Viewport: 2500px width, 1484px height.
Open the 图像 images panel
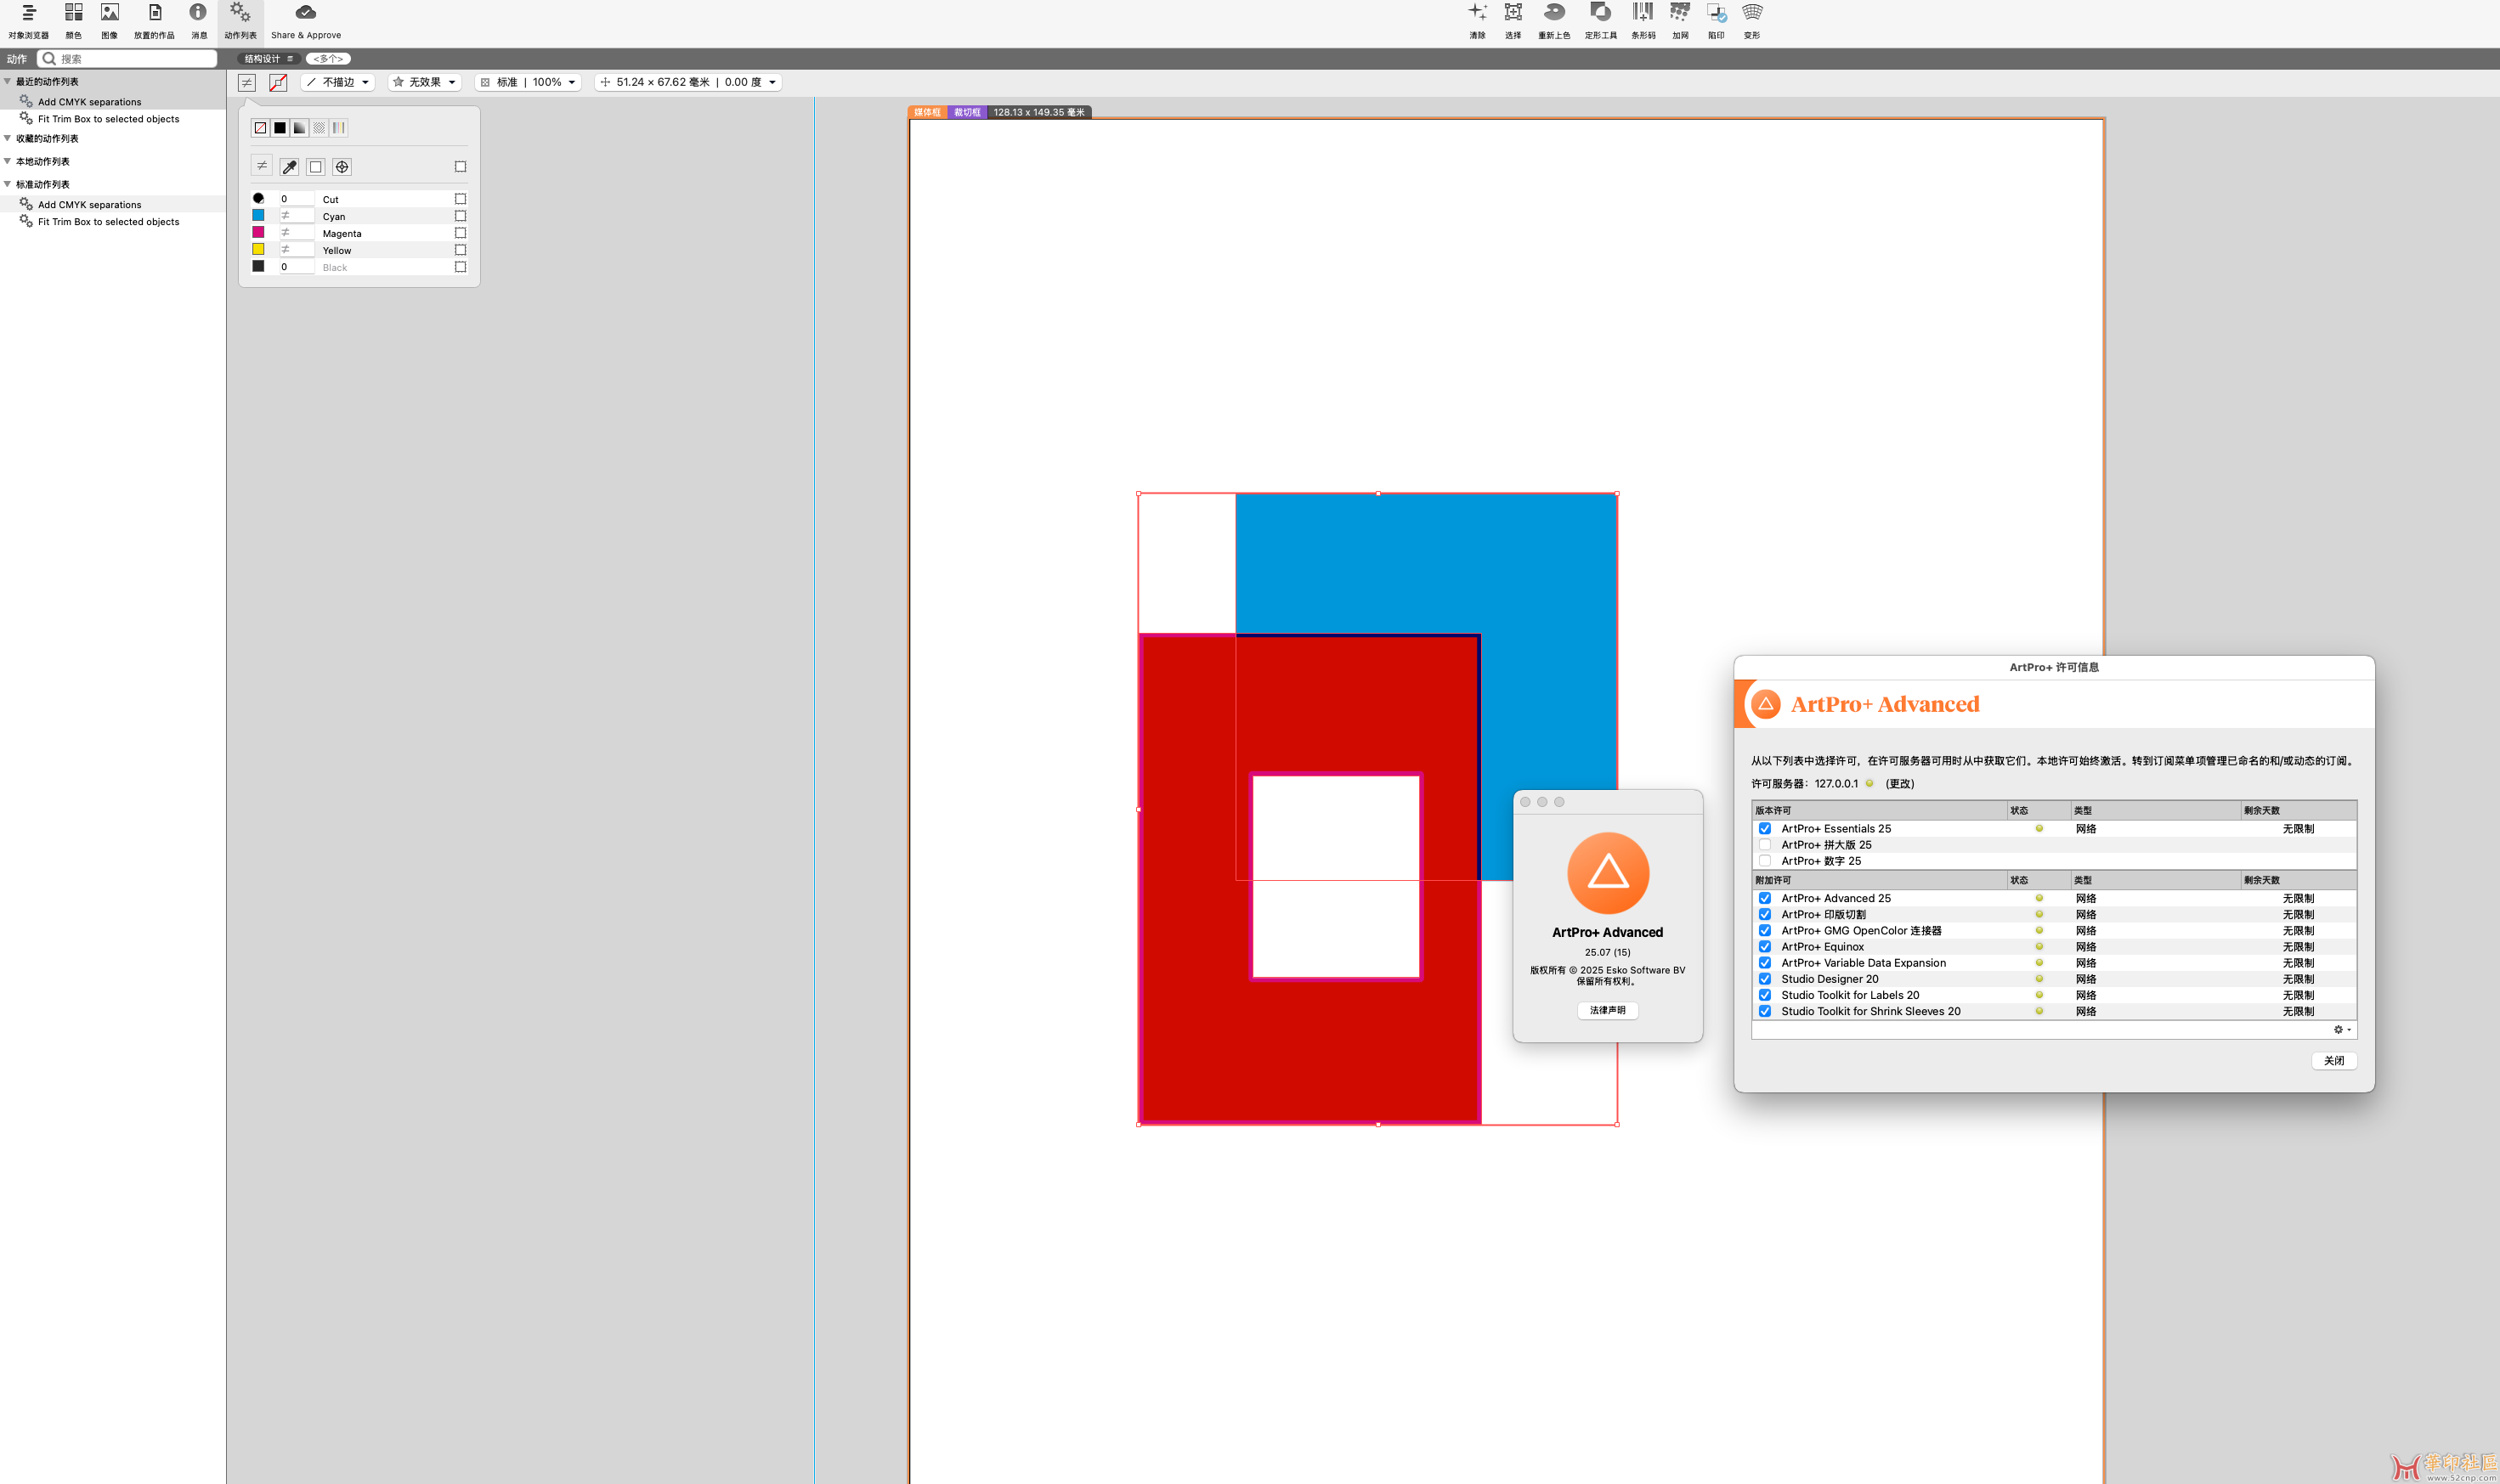(x=109, y=21)
